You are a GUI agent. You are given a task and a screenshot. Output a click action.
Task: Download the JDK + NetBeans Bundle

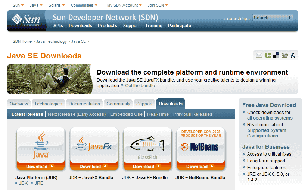point(200,167)
